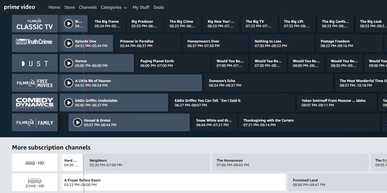Expand the Categories dropdown menu

click(114, 7)
